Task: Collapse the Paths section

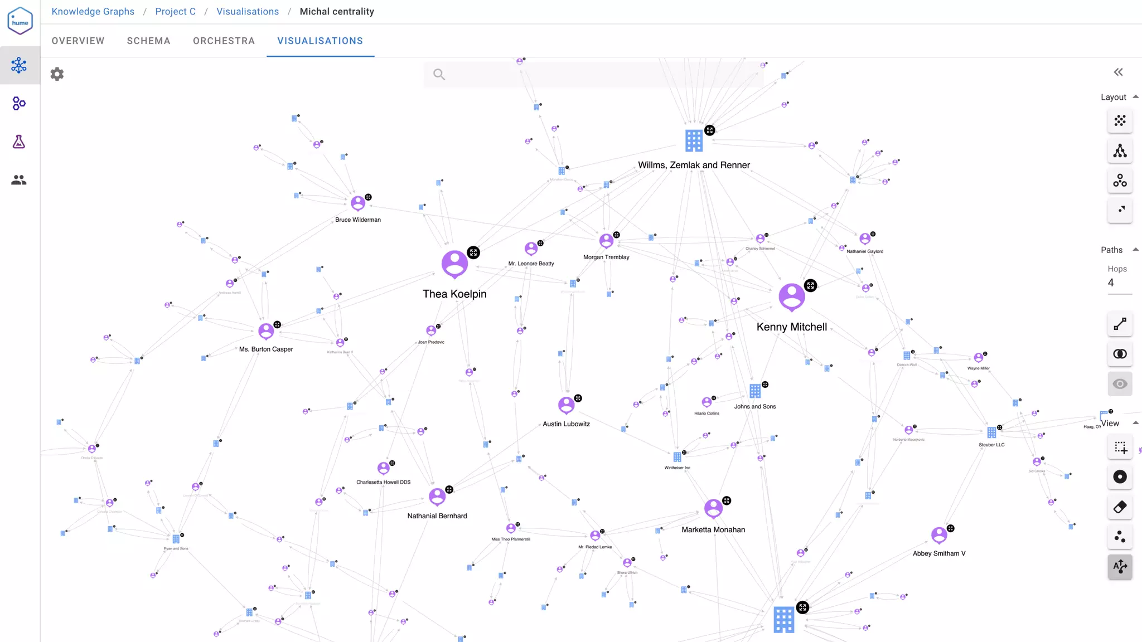Action: pos(1135,250)
